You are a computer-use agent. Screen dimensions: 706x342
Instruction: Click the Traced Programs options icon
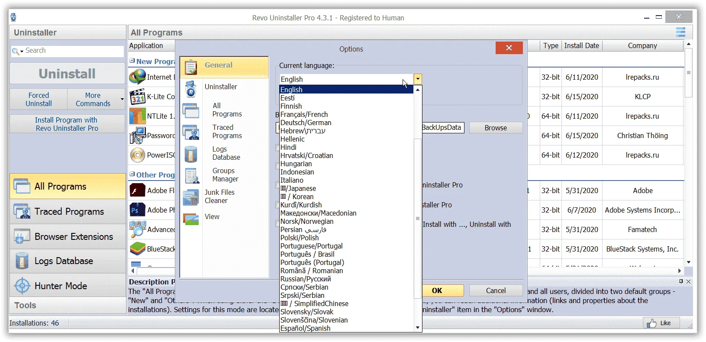point(190,132)
